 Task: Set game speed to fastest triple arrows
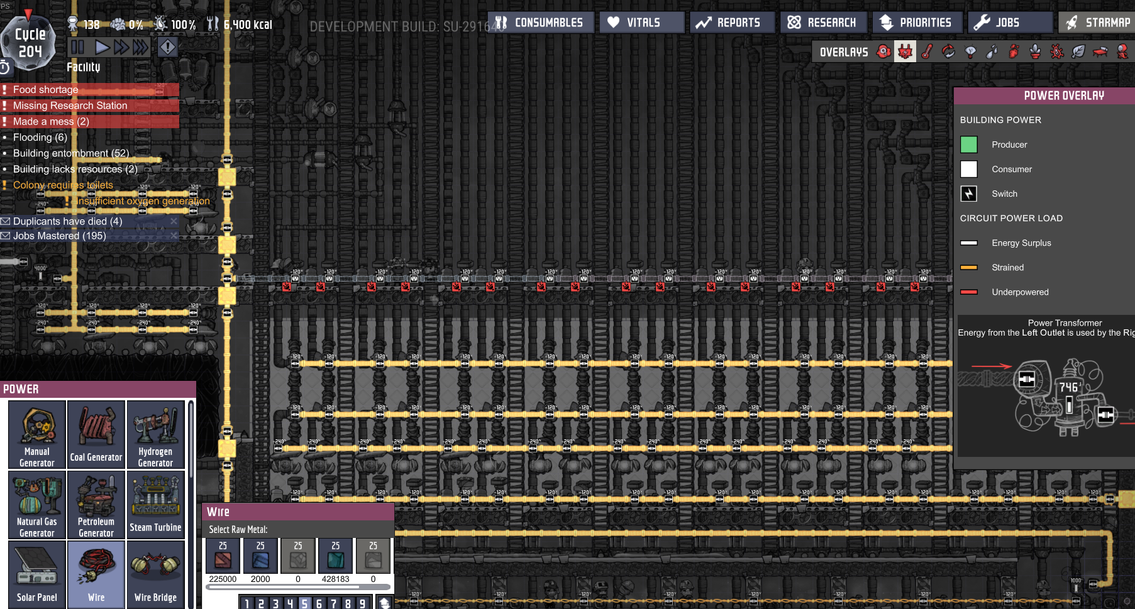click(141, 47)
